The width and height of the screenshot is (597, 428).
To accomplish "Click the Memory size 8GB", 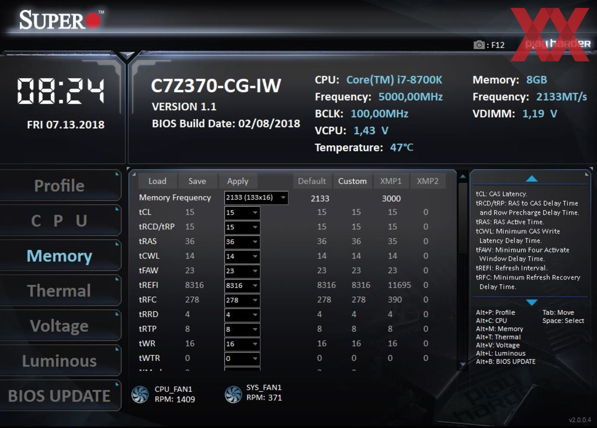I will (536, 80).
